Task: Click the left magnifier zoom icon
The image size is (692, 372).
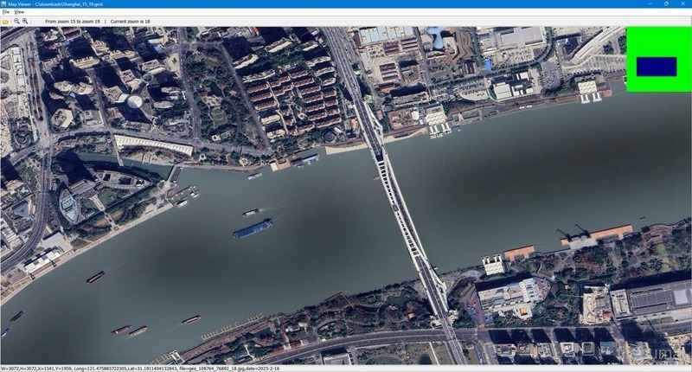Action: coord(16,21)
